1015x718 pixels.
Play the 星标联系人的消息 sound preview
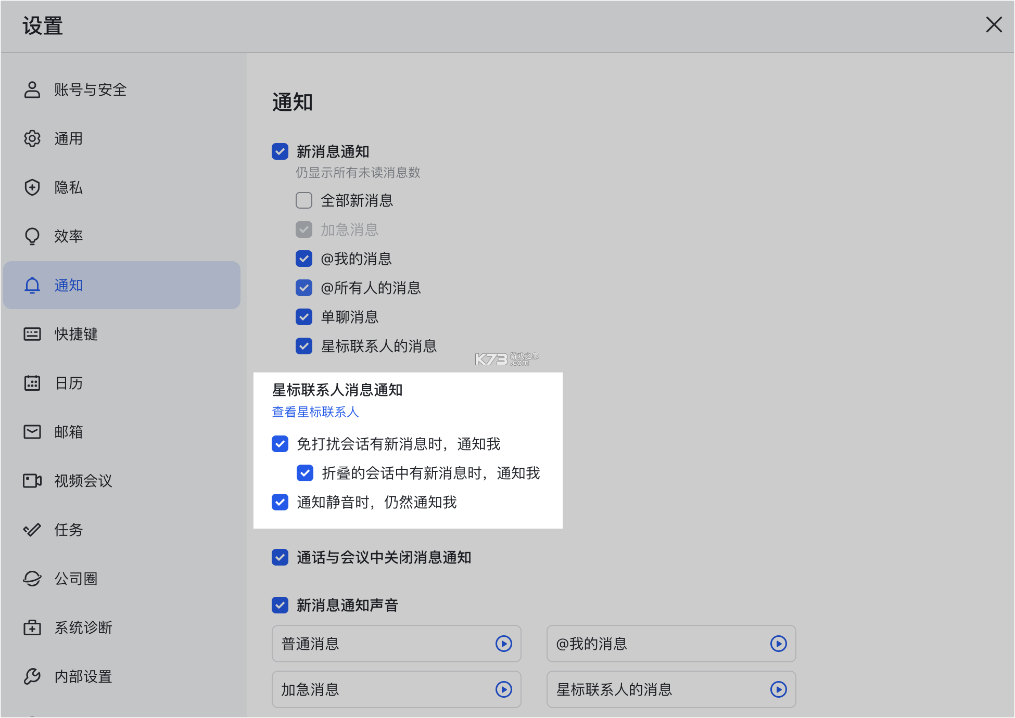tap(779, 689)
